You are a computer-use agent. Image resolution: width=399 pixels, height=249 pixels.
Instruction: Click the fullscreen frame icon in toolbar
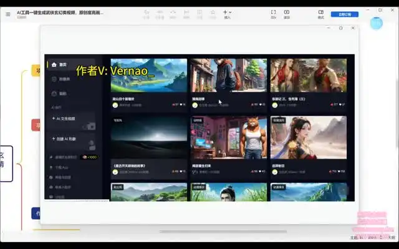click(x=273, y=12)
